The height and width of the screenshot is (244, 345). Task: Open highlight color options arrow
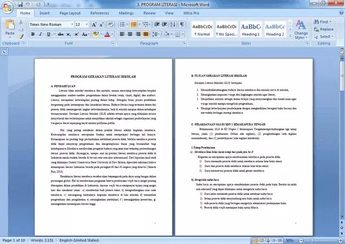(101, 34)
